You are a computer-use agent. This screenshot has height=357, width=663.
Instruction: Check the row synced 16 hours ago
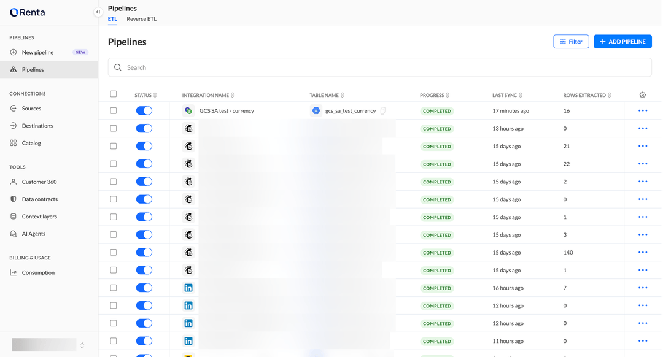tap(114, 288)
